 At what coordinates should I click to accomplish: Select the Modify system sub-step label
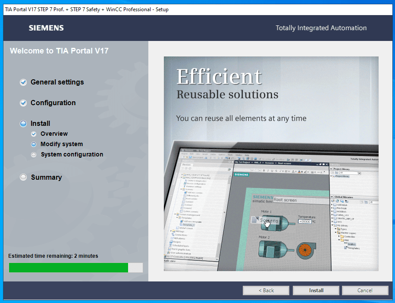click(62, 144)
